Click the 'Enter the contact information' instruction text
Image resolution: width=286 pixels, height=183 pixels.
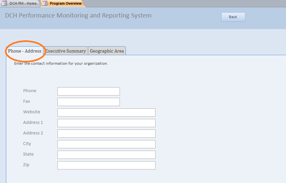tap(61, 63)
